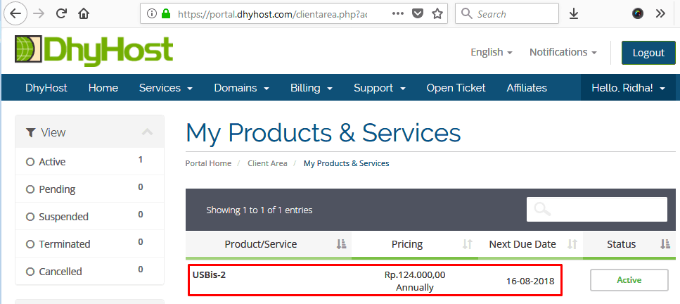
Task: Open the Services menu
Action: 165,88
